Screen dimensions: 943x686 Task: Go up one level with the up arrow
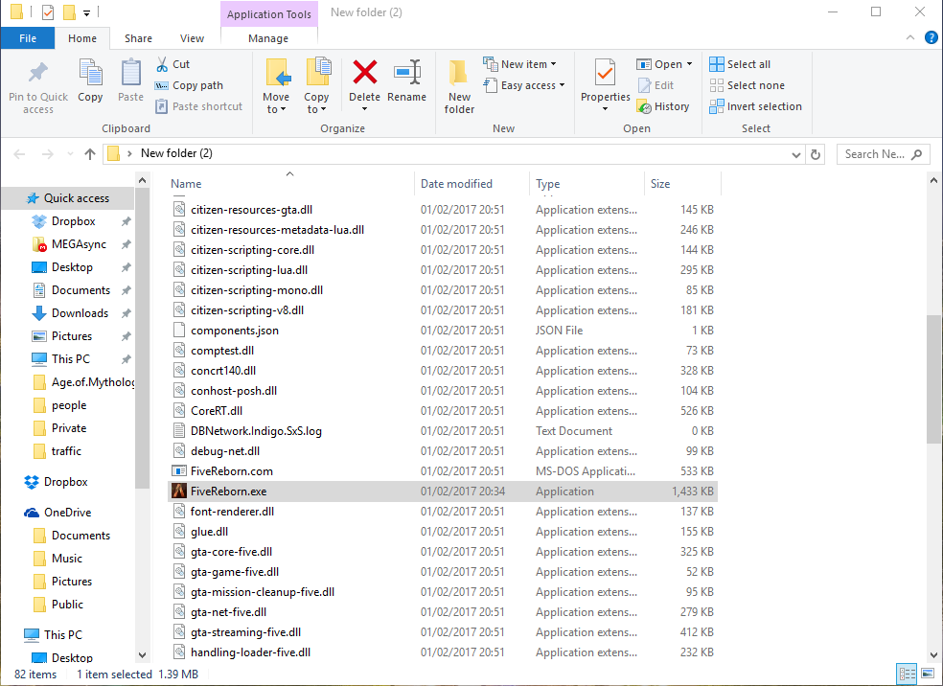tap(90, 154)
